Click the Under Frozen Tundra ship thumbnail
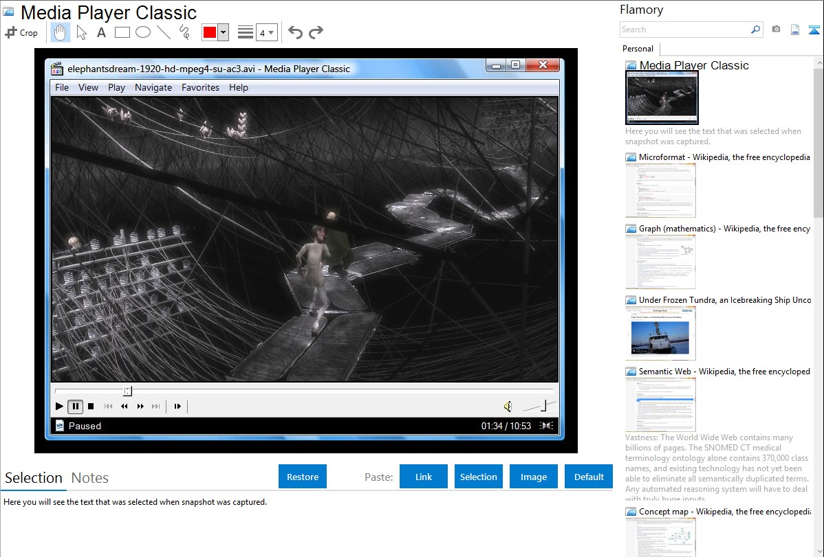824x557 pixels. (x=660, y=334)
